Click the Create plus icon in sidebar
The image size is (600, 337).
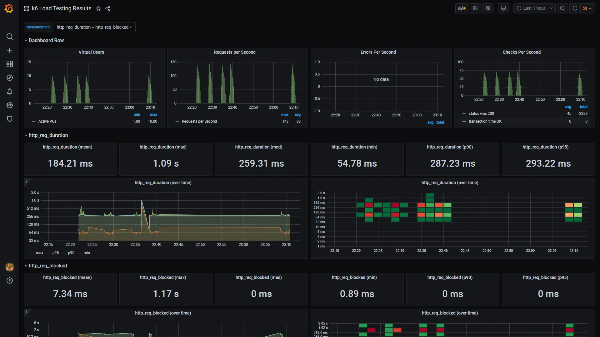10,50
